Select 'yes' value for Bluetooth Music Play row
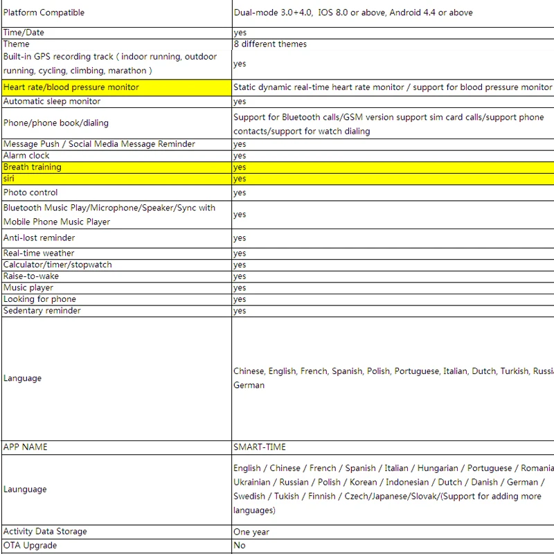The height and width of the screenshot is (554, 554). tap(393, 215)
